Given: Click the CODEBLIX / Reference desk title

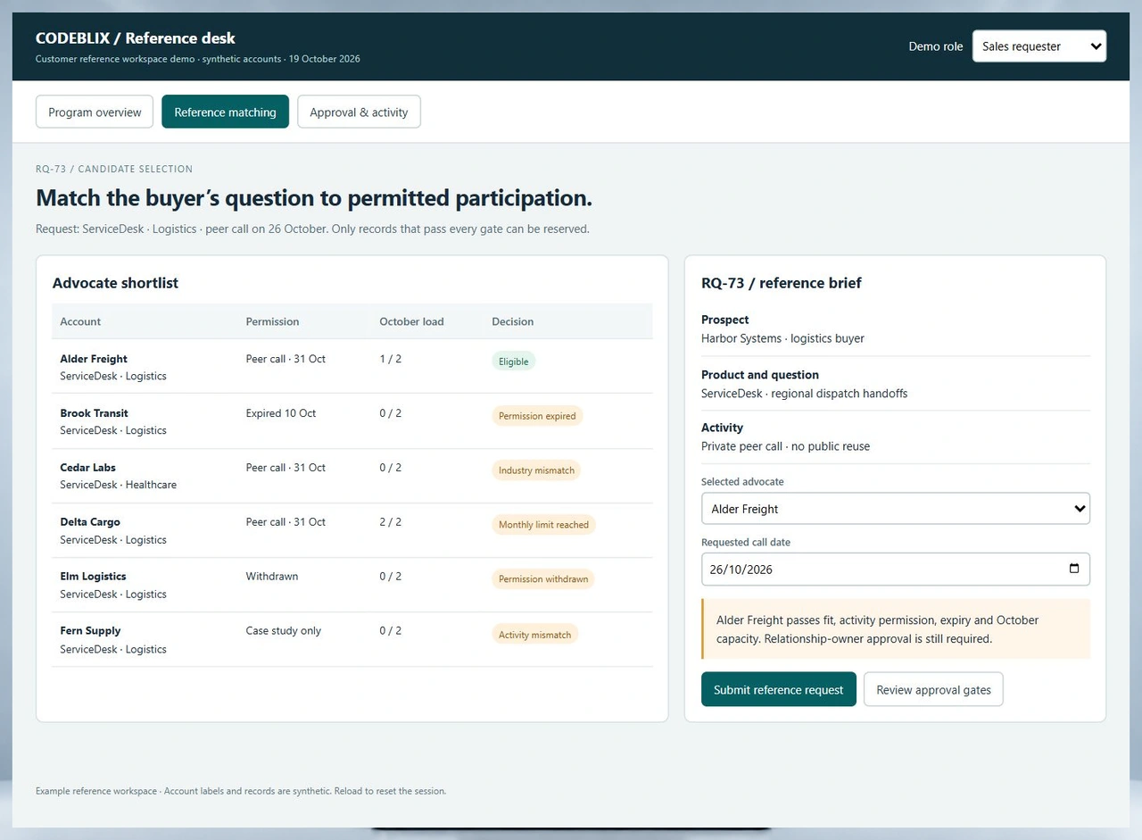Looking at the screenshot, I should click(x=136, y=38).
